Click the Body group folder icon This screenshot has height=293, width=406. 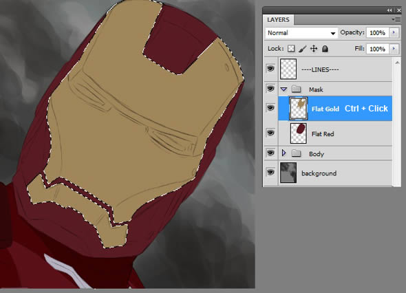[296, 153]
